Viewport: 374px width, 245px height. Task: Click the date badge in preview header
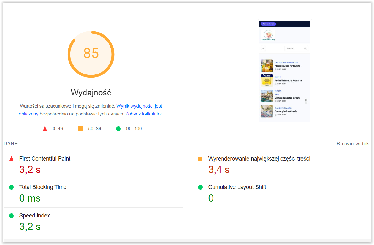(x=269, y=24)
